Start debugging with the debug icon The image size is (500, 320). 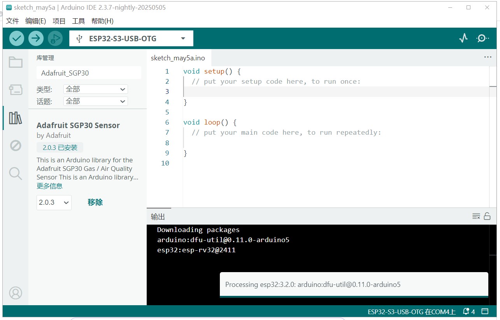click(55, 38)
